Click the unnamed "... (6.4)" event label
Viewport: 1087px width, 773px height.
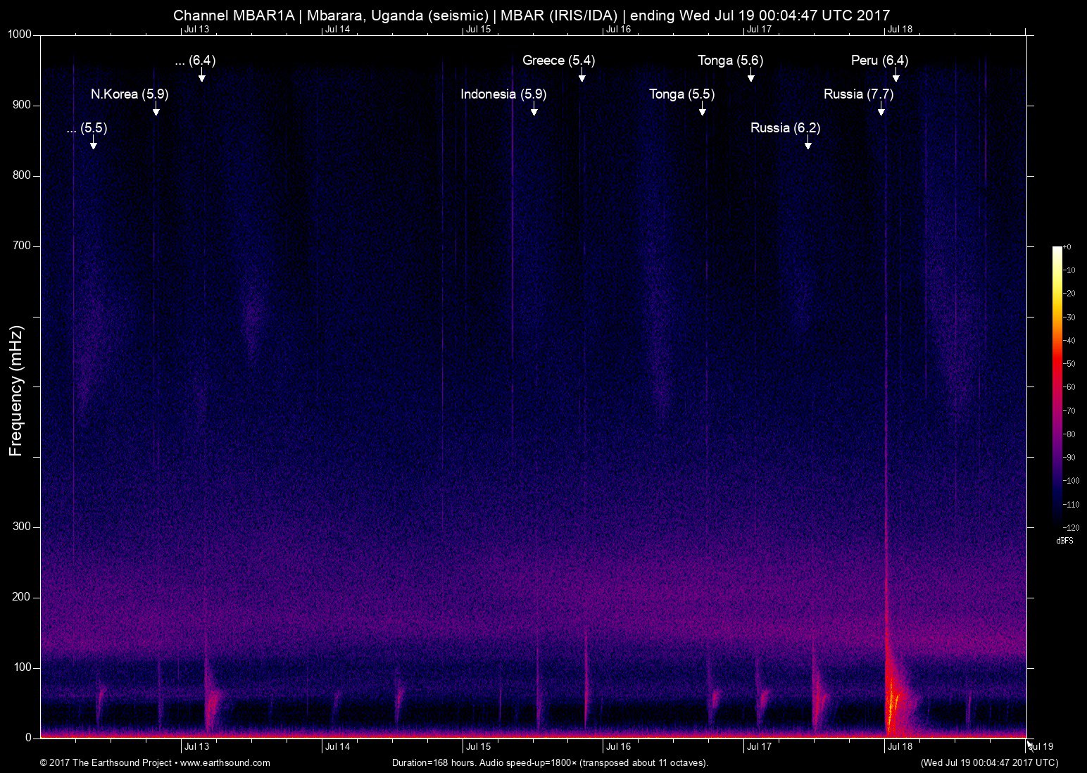pos(195,61)
